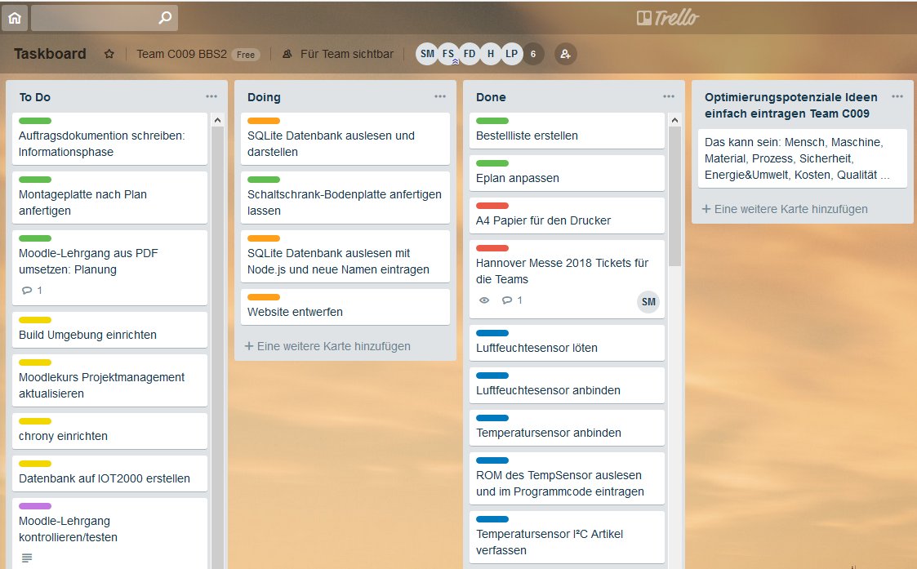The width and height of the screenshot is (917, 569).
Task: Toggle the star to favorite Taskboard
Action: click(109, 54)
